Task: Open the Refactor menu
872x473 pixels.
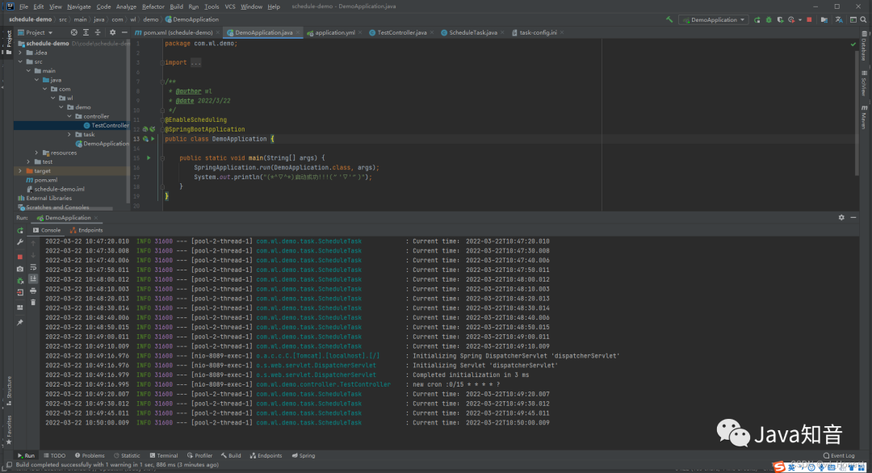Action: [153, 6]
